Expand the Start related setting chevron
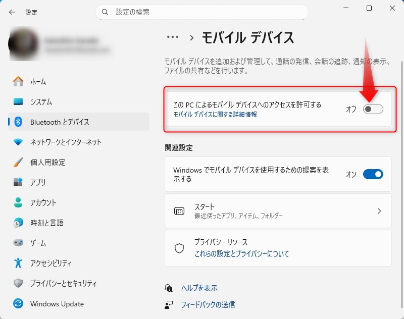The height and width of the screenshot is (319, 404). (379, 211)
